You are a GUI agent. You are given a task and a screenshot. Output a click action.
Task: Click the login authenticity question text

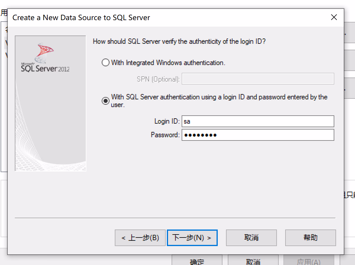click(x=179, y=41)
